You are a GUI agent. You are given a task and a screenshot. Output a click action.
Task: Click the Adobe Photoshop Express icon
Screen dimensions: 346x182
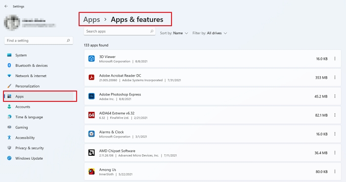tap(91, 96)
